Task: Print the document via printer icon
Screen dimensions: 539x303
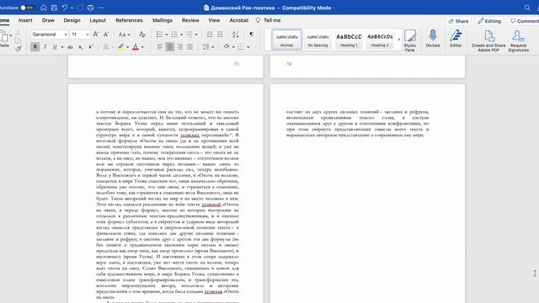Action: [x=90, y=8]
